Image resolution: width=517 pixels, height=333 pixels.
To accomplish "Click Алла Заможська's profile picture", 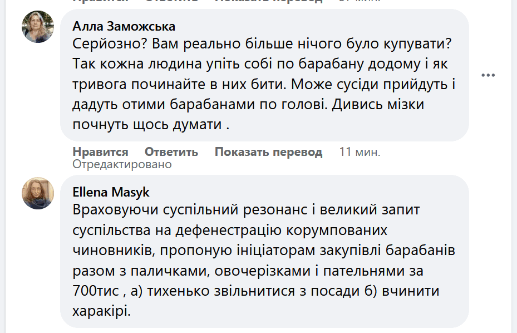I will [x=38, y=27].
